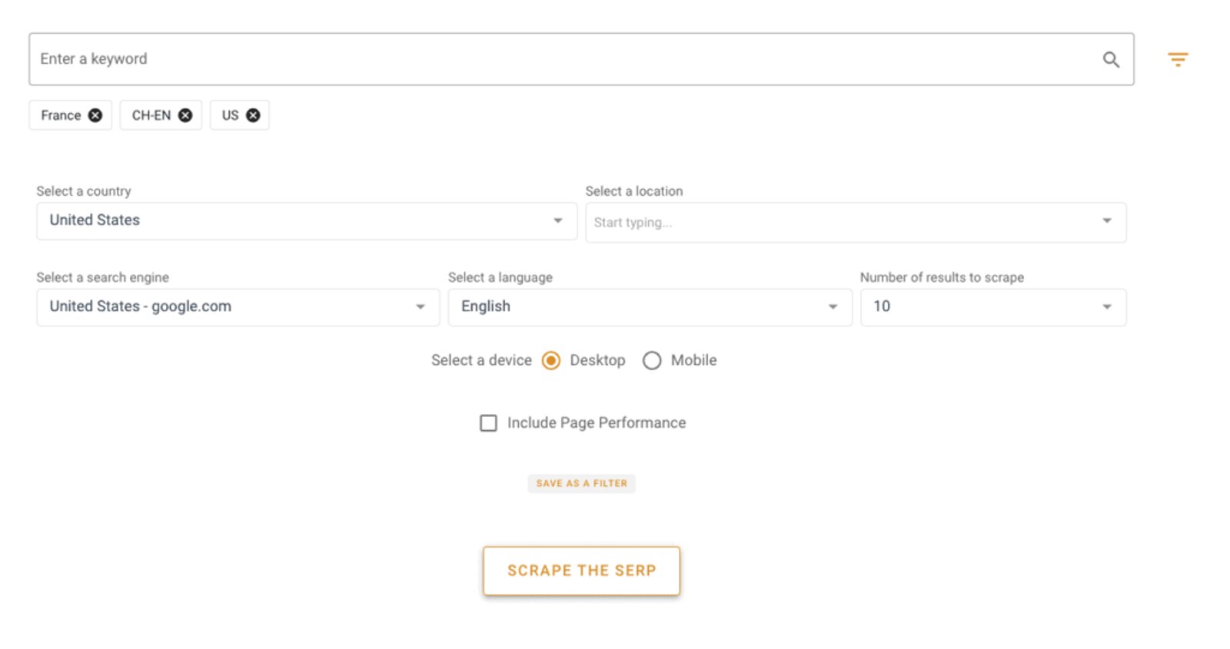Apply the CH-EN saved filter

click(151, 115)
